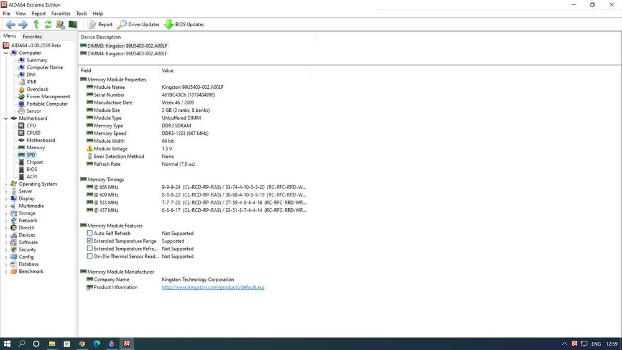Screen dimensions: 622x350
Task: Expand the Operating System node
Action: tap(6, 184)
